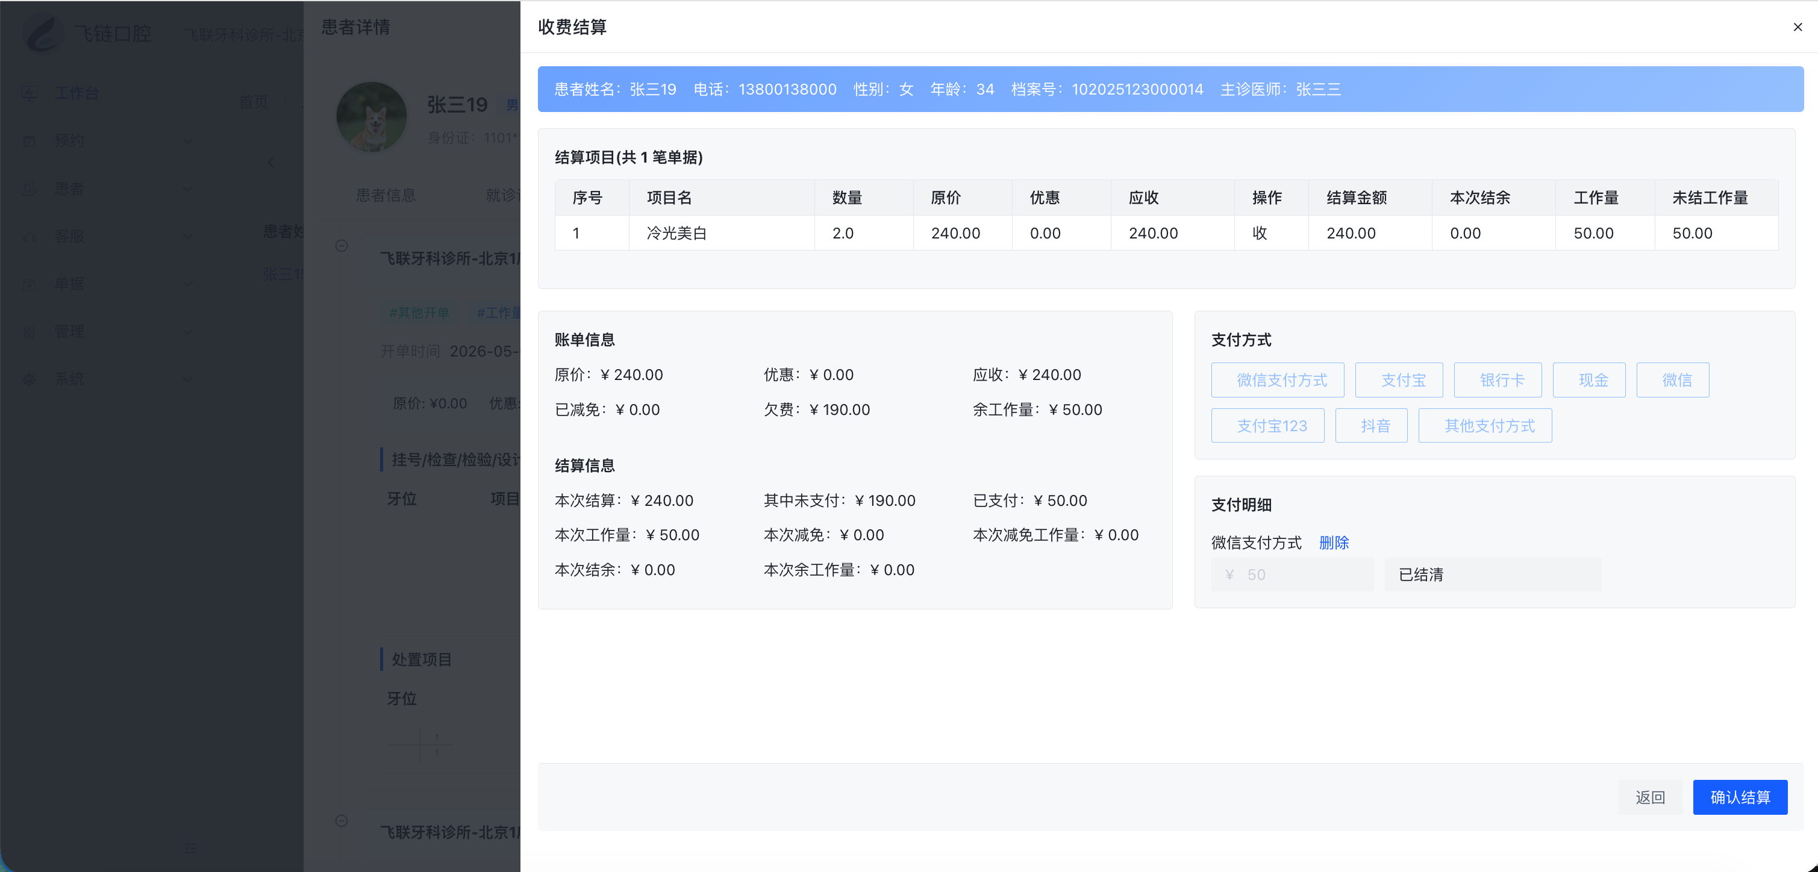The width and height of the screenshot is (1818, 872).
Task: Click 欠费 ¥ 190.00 value
Action: coord(817,409)
